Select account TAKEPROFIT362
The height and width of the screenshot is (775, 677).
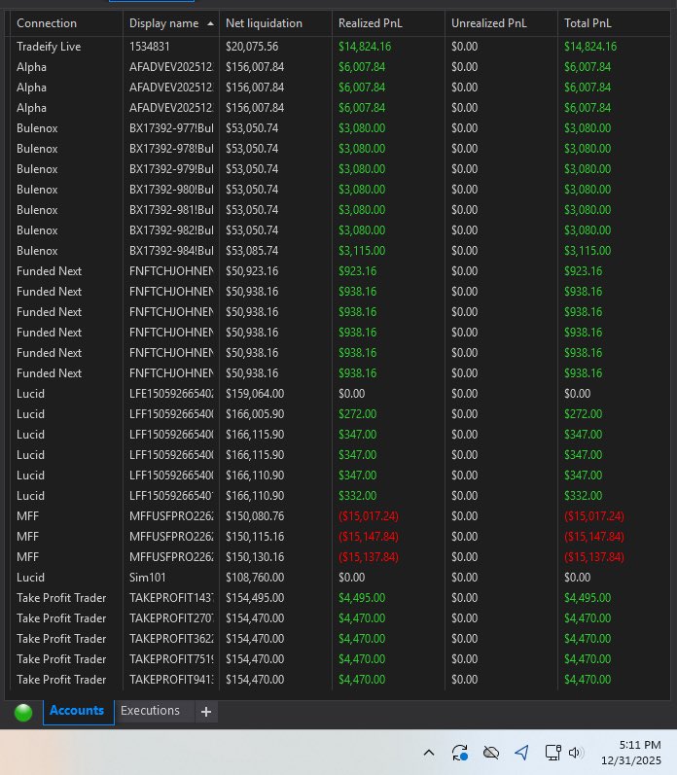tap(171, 639)
